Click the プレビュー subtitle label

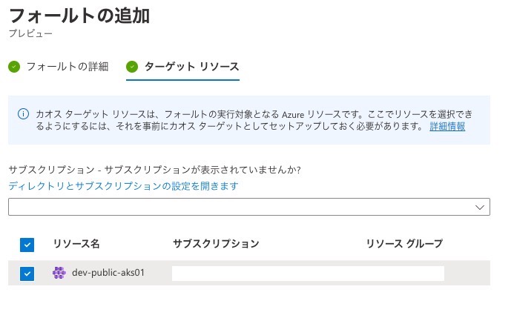[x=30, y=33]
